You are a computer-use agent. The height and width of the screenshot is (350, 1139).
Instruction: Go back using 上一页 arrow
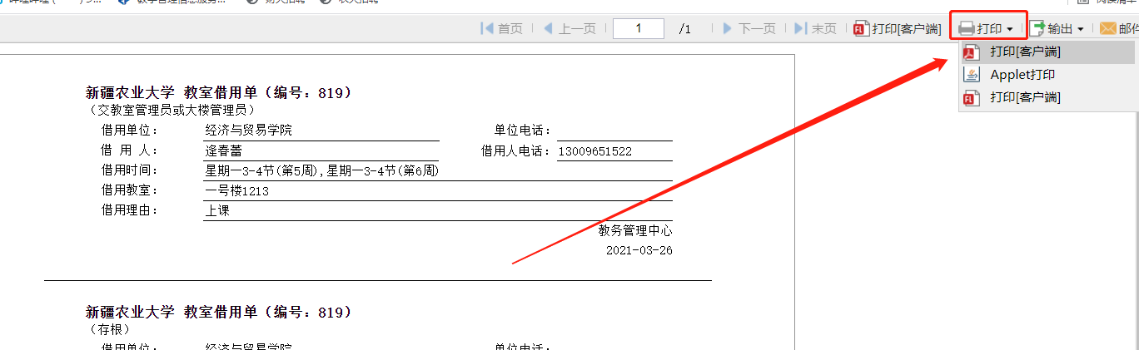pyautogui.click(x=548, y=28)
